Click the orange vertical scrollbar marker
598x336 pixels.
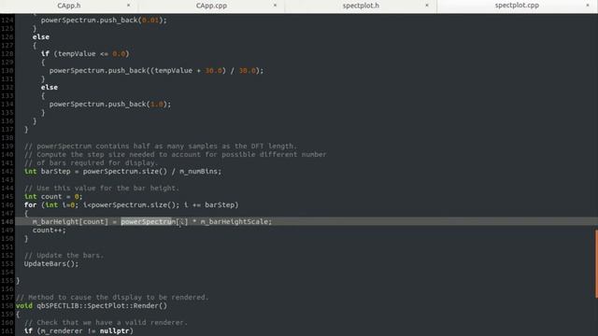click(x=596, y=263)
